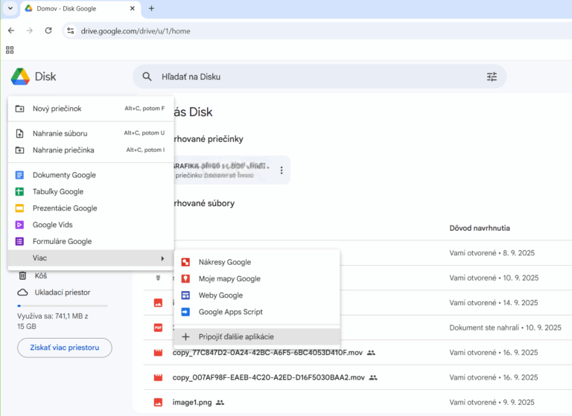Click the Kôš trash icon

click(22, 275)
